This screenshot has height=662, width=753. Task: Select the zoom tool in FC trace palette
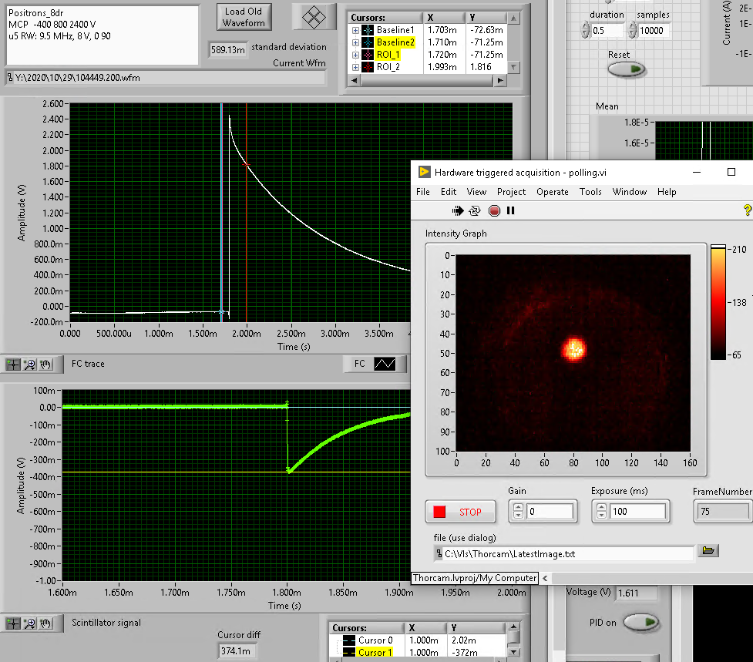coord(31,364)
